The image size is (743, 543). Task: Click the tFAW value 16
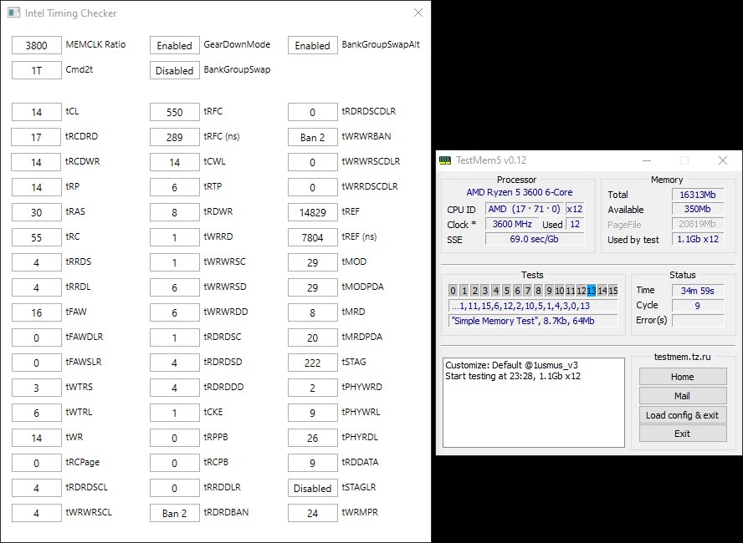(x=37, y=312)
